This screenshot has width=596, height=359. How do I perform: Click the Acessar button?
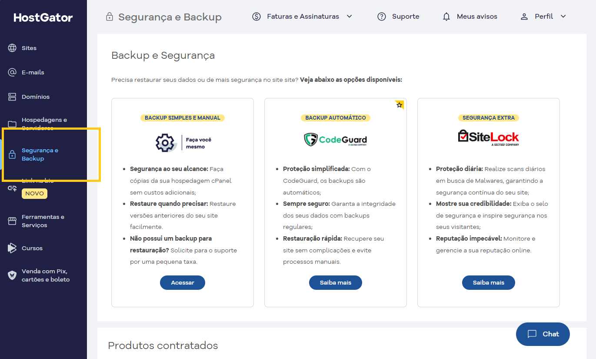(x=183, y=282)
